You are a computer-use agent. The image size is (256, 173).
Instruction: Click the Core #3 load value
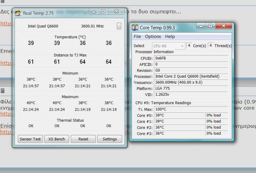point(217,133)
